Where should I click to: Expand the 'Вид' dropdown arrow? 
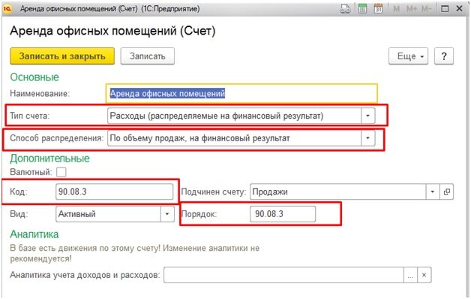[x=167, y=214]
